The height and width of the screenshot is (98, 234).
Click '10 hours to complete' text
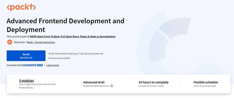pyautogui.click(x=154, y=82)
